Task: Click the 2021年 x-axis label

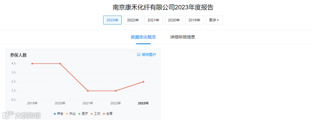Action: pos(88,103)
